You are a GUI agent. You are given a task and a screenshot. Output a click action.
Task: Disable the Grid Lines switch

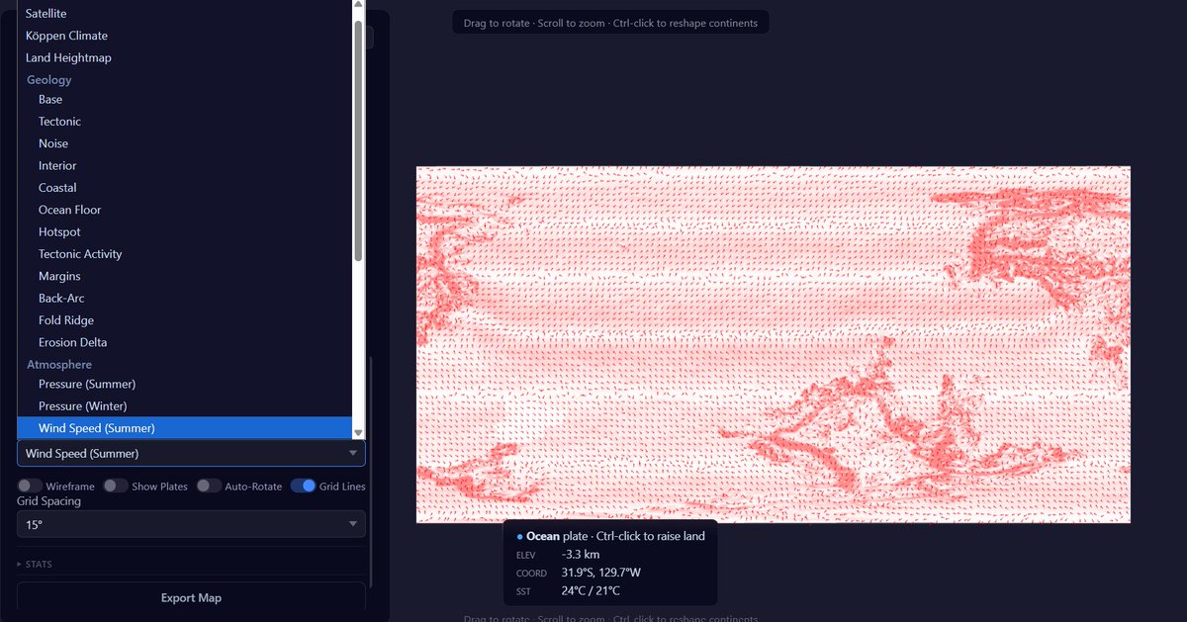pos(304,486)
